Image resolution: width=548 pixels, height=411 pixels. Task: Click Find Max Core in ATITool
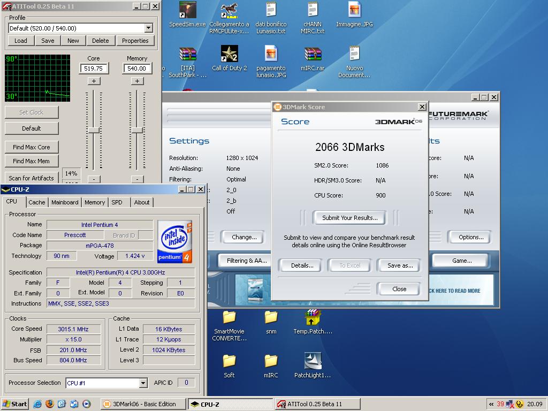point(32,147)
